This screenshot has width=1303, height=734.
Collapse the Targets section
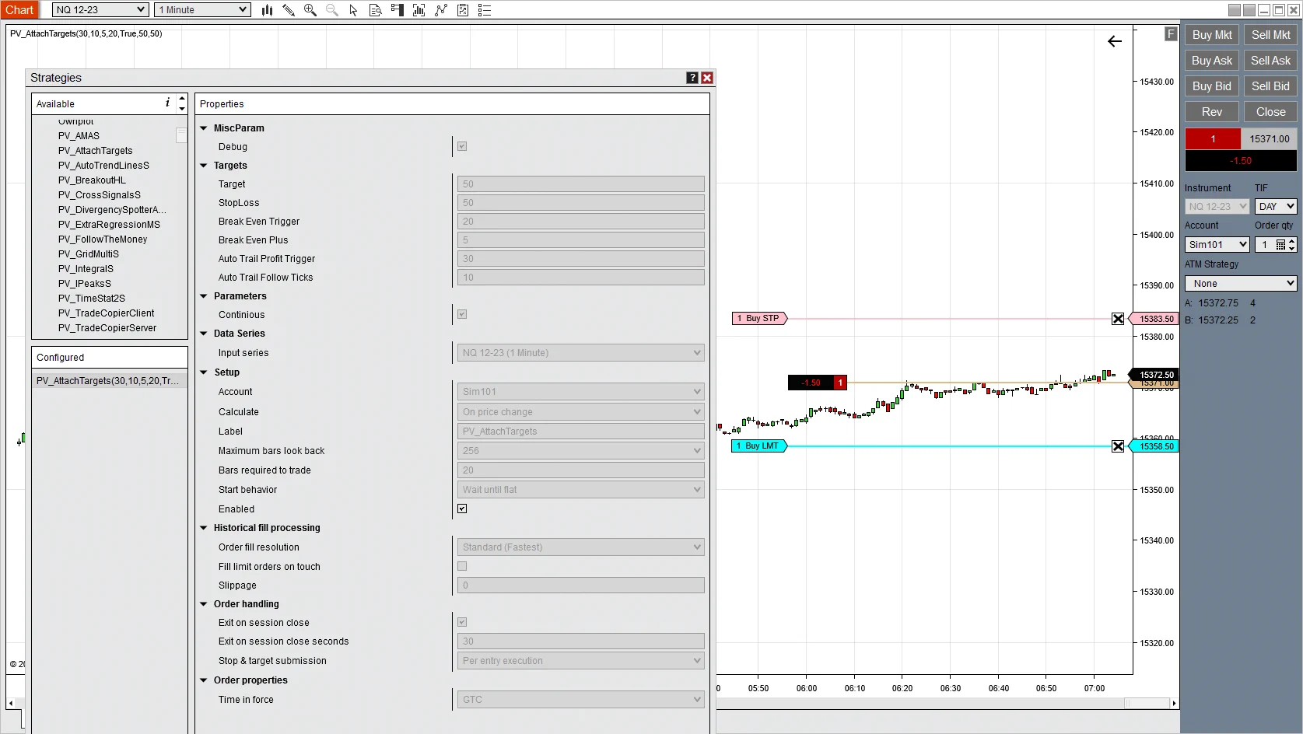click(204, 166)
